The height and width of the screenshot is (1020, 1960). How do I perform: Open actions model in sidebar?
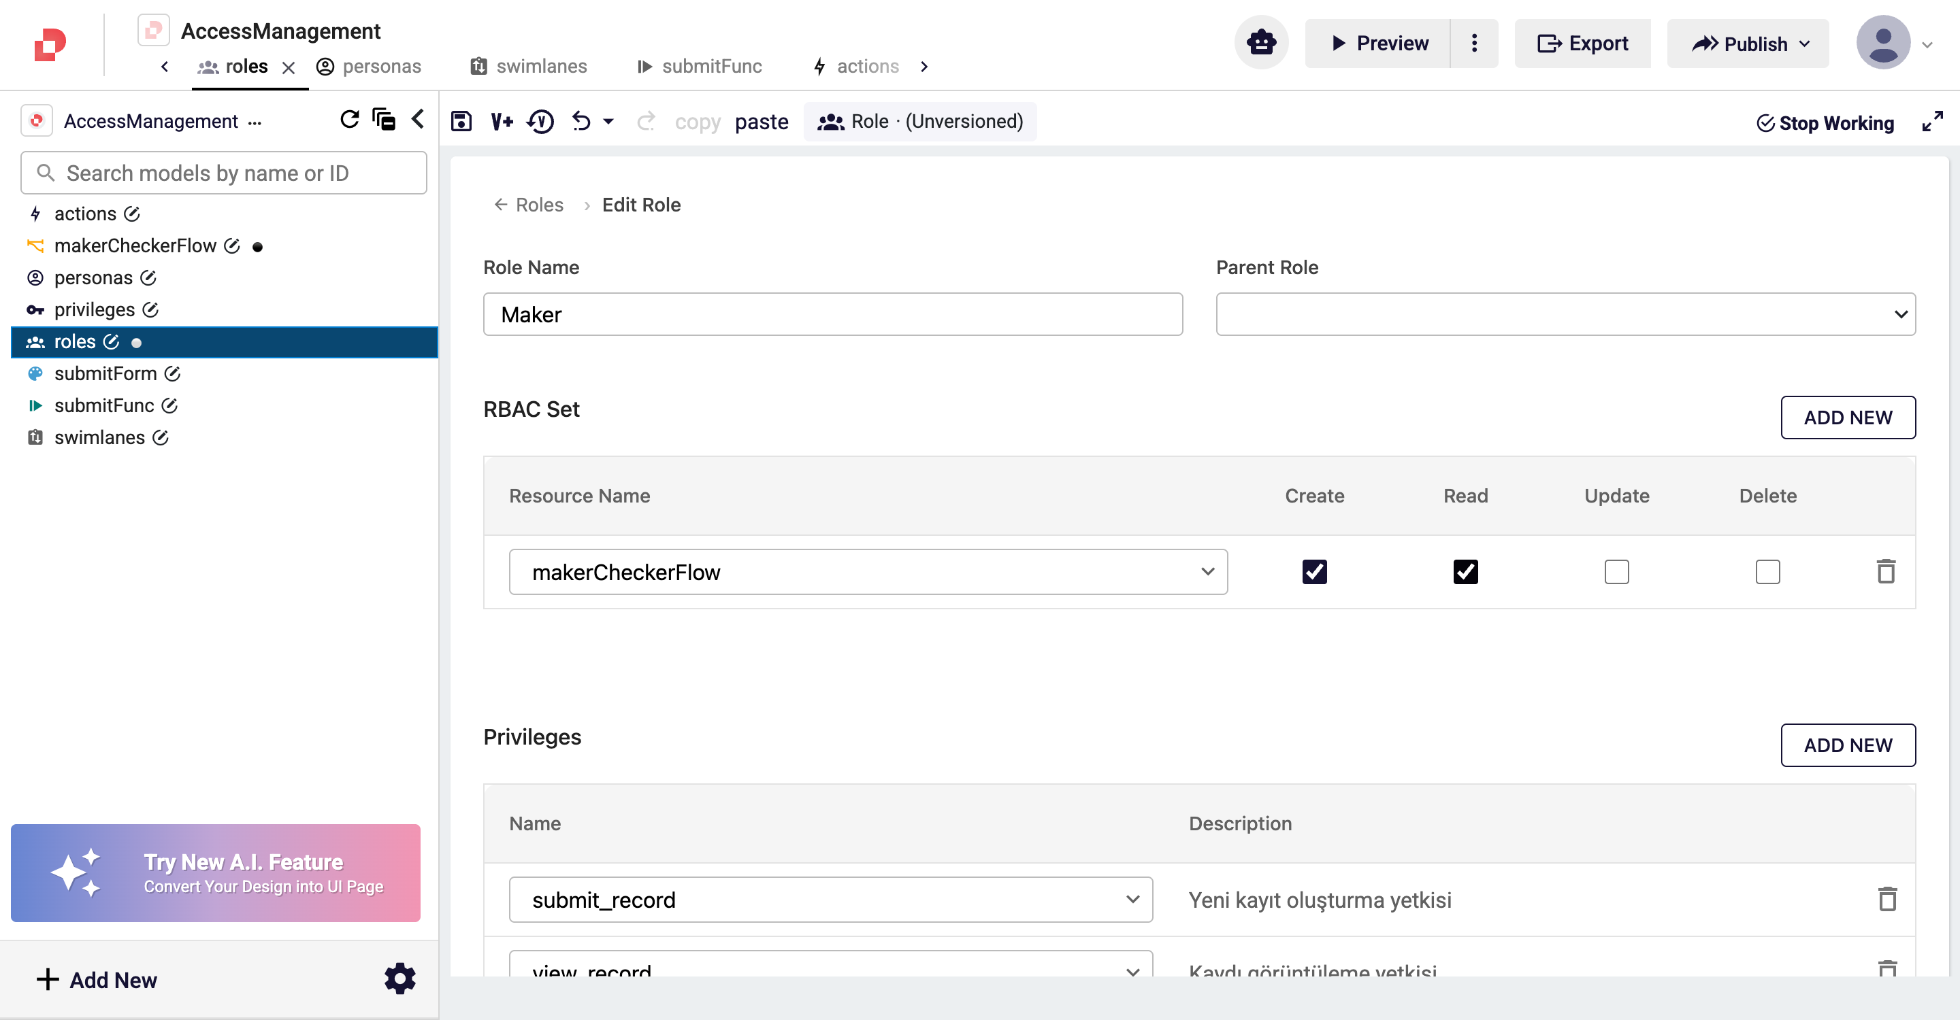[84, 214]
